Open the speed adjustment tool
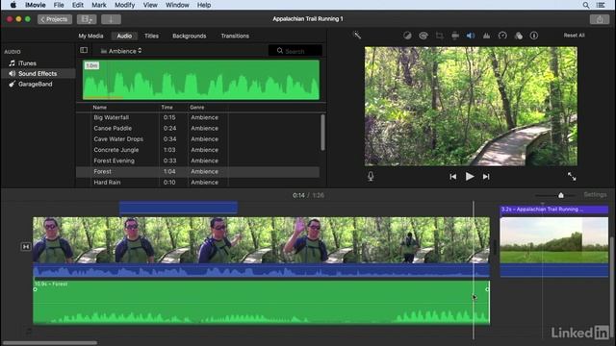The image size is (616, 346). coord(502,36)
